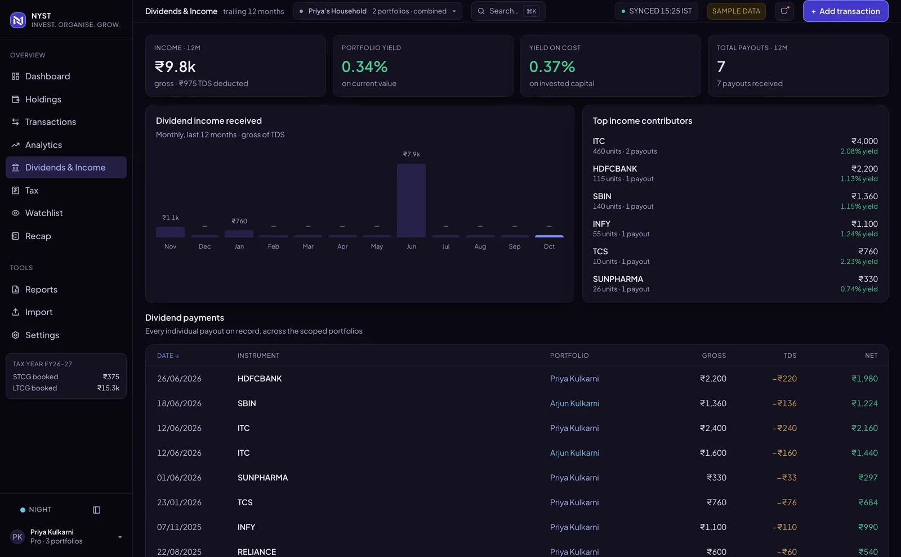
Task: Open Tax via its sidebar icon
Action: pos(15,190)
